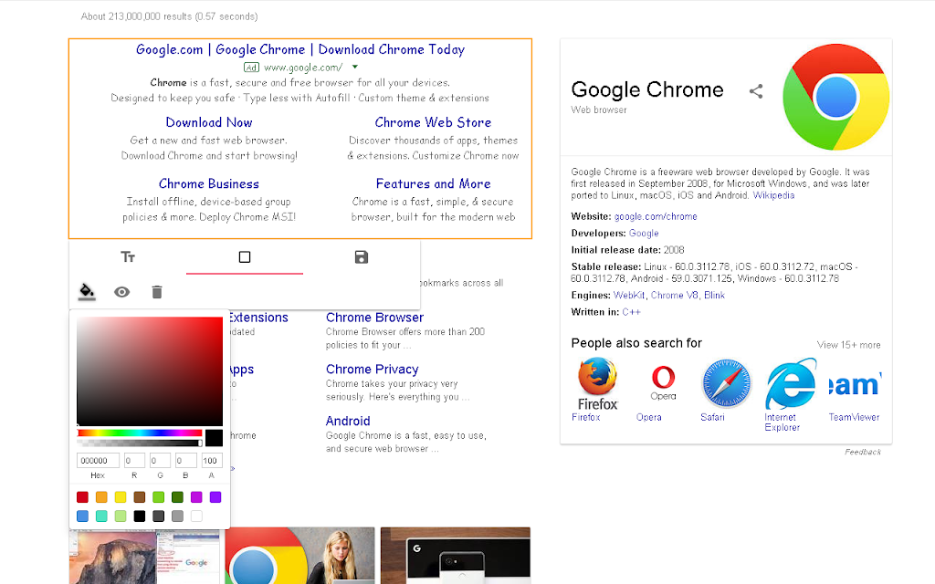Open the Features and More ad link

click(x=433, y=183)
